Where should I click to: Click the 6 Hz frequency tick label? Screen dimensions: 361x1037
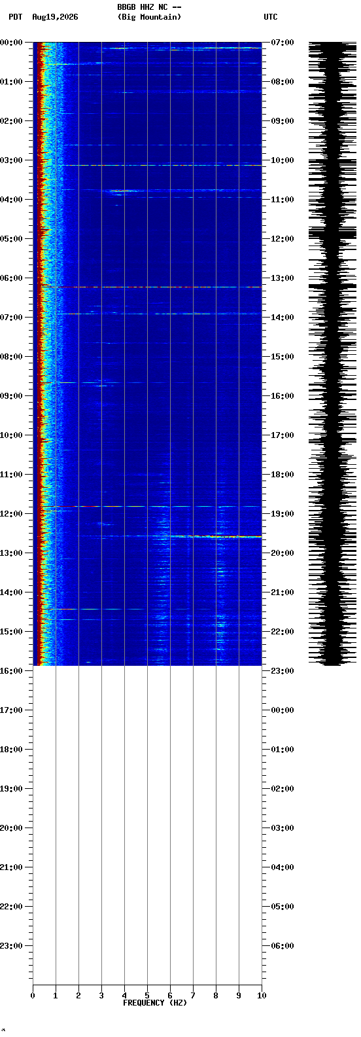(x=170, y=996)
